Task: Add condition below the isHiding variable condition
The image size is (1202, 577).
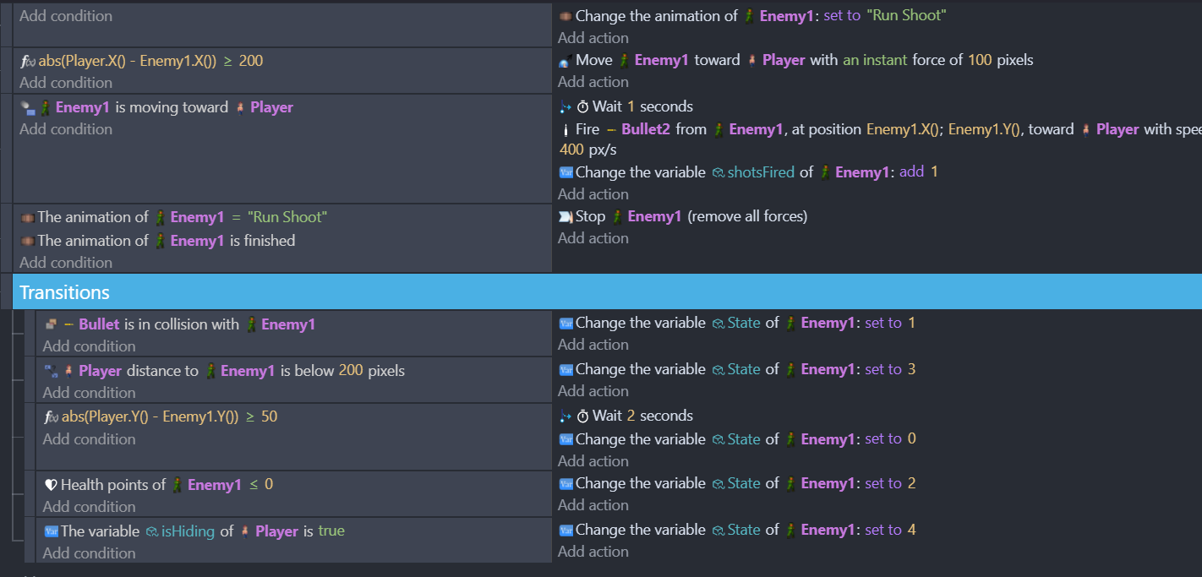Action: click(89, 553)
